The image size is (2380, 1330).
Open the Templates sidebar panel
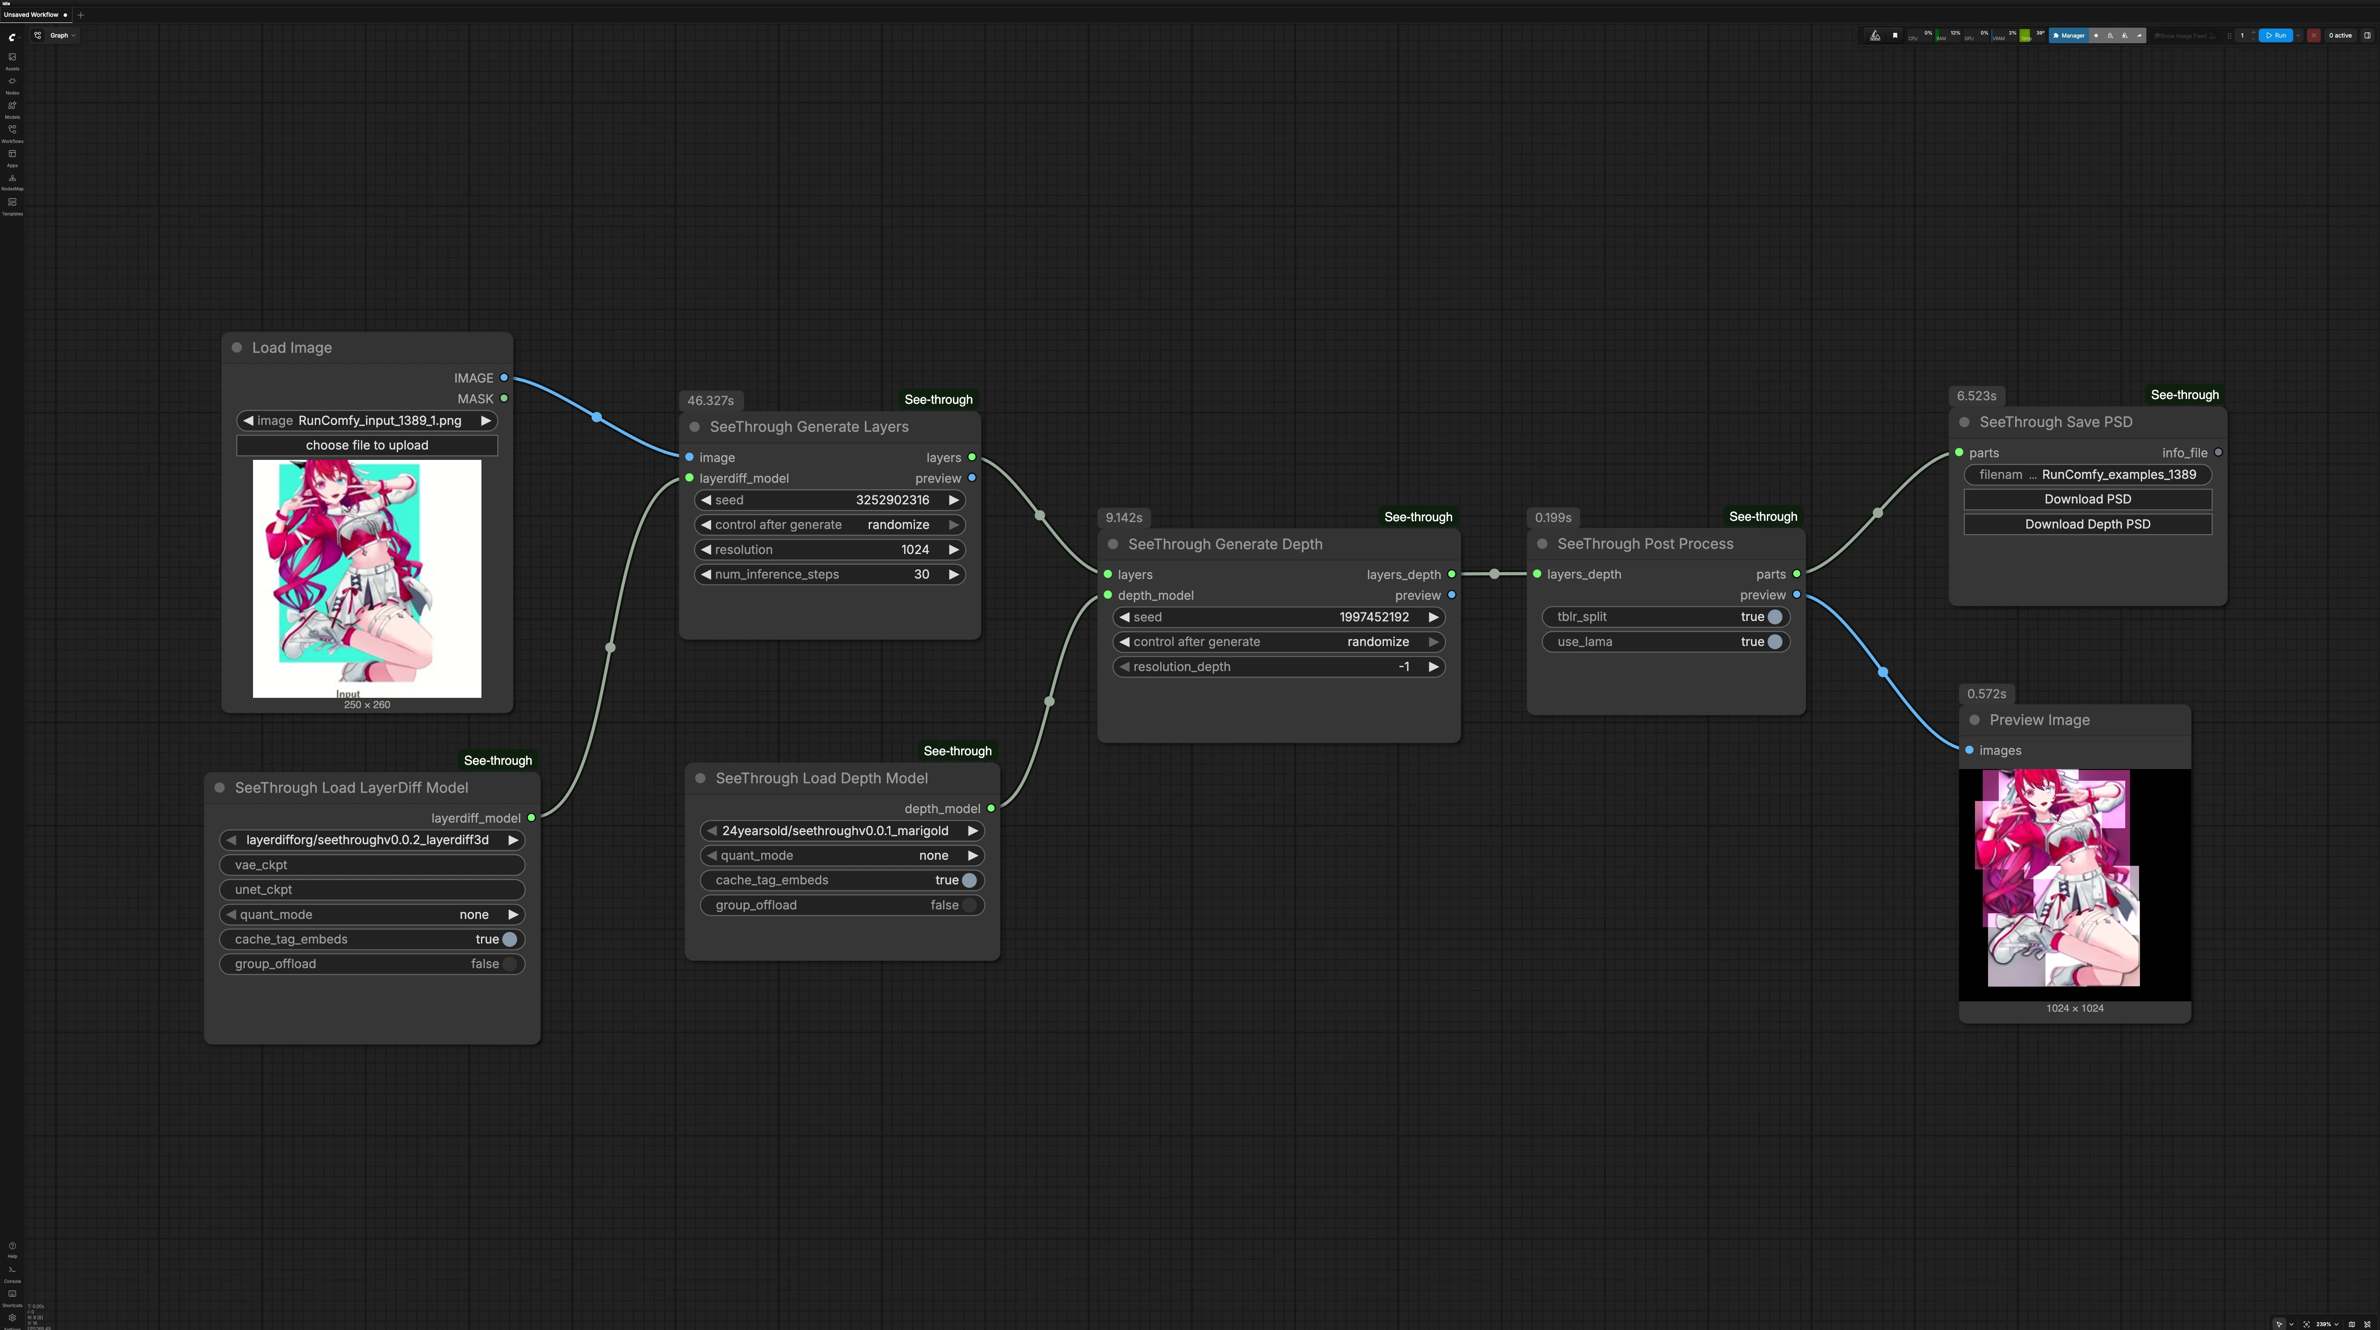coord(12,205)
